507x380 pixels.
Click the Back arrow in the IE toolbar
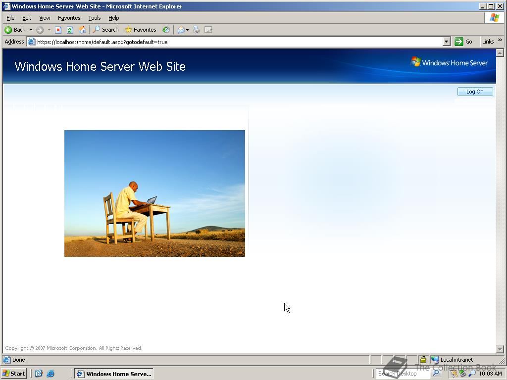coord(15,30)
